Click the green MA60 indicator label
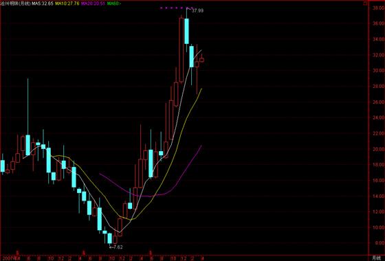The height and width of the screenshot is (261, 385). point(114,3)
